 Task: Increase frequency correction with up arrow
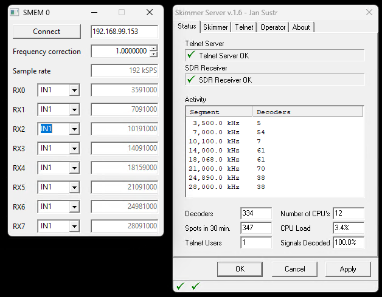(x=153, y=49)
